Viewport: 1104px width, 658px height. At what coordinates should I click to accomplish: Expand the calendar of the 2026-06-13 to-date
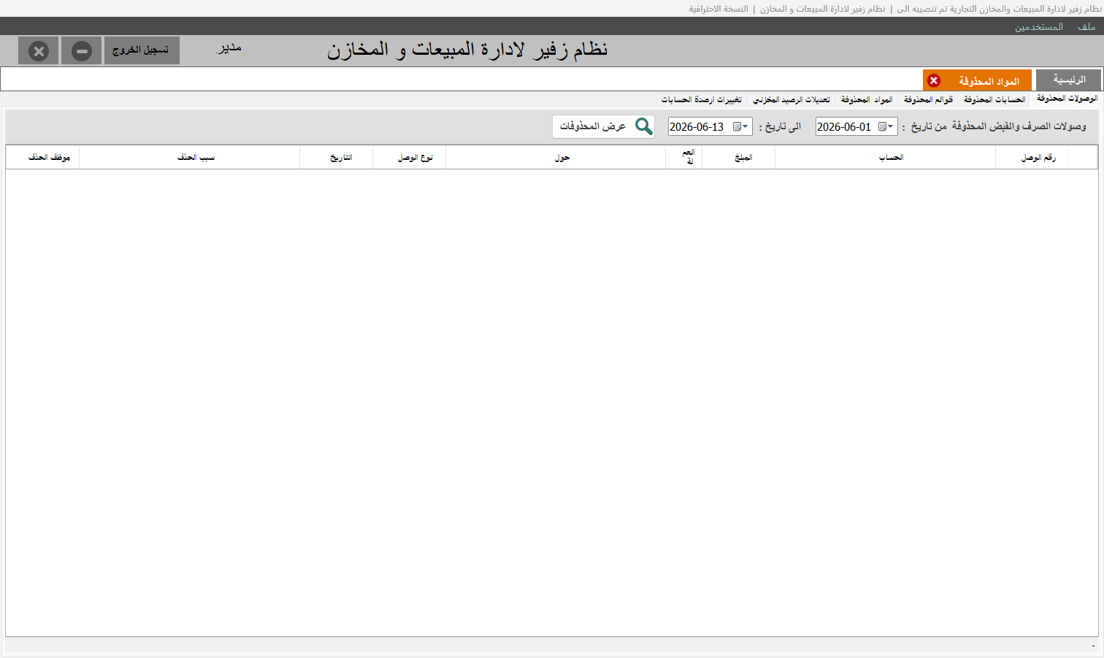(740, 126)
